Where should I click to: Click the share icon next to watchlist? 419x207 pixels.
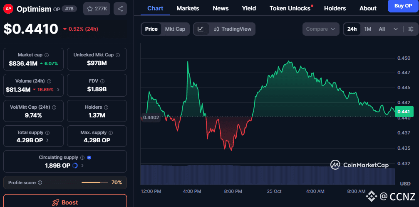120,8
